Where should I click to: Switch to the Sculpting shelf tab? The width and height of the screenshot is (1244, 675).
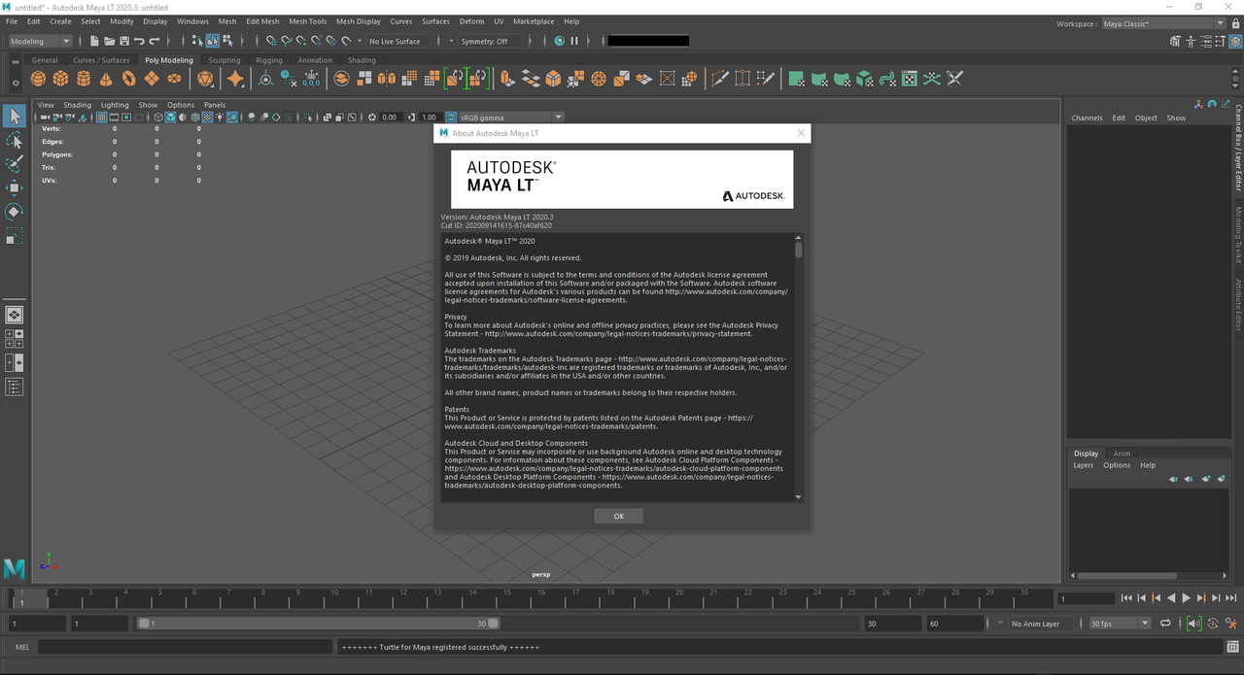[224, 60]
